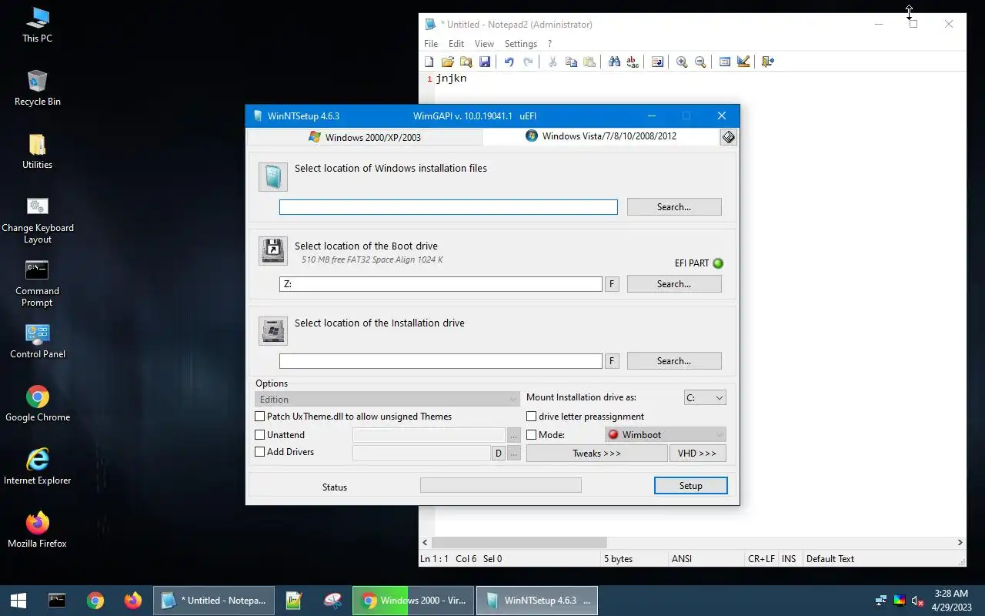Select Mozilla Firefox desktop shortcut
The width and height of the screenshot is (985, 616).
coord(37,531)
